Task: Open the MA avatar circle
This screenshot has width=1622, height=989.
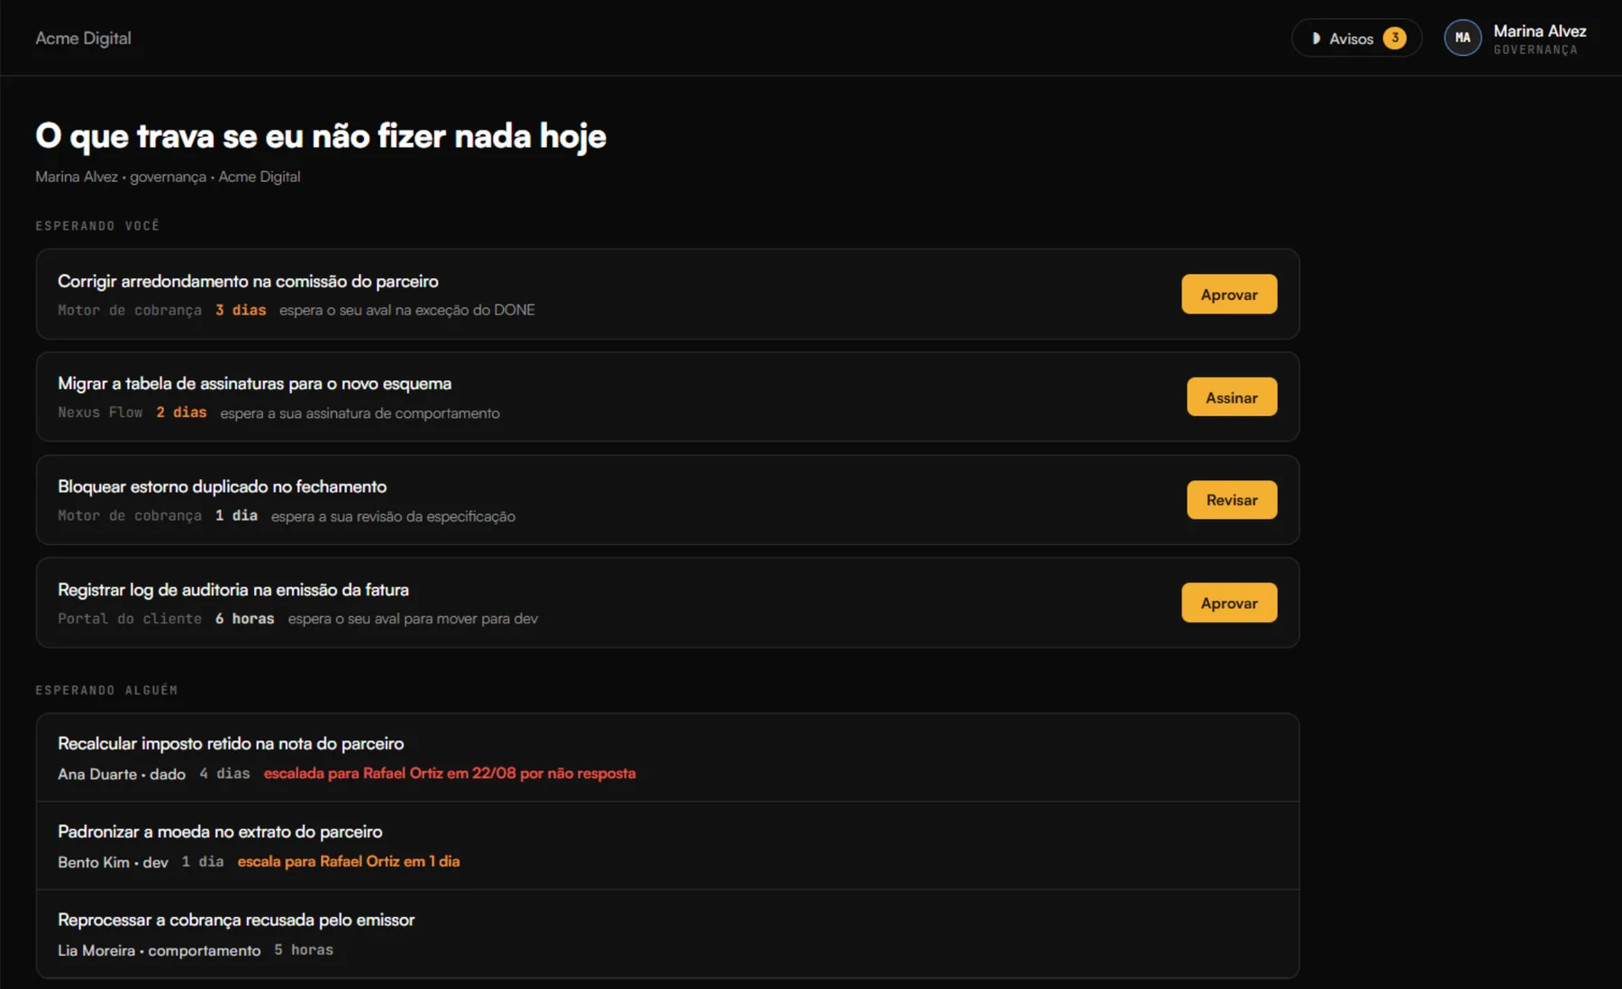Action: point(1462,38)
